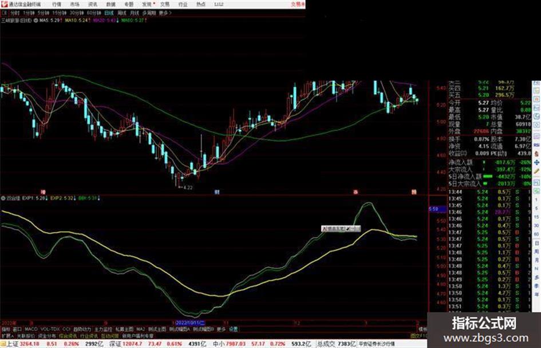Click 深证 index in status bar
The image size is (541, 348).
click(x=116, y=344)
